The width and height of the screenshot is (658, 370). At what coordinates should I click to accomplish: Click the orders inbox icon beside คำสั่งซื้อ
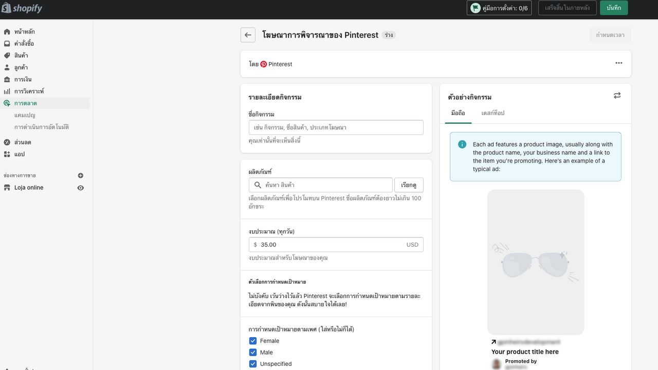point(7,44)
